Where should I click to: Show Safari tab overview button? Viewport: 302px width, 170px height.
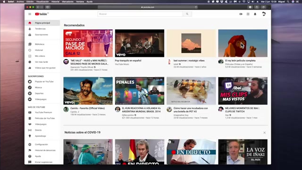(263, 7)
